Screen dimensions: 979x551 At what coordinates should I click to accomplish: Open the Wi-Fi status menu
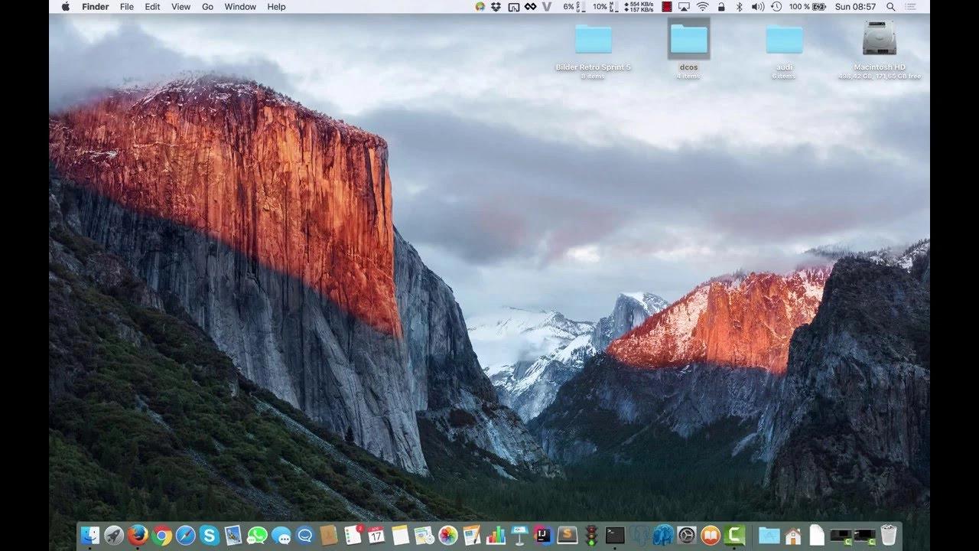702,7
